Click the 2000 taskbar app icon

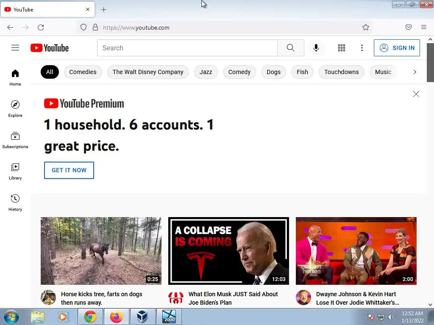(x=169, y=317)
